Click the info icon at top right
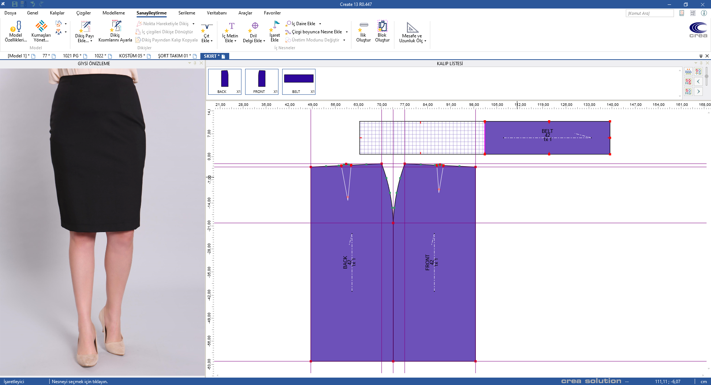711x385 pixels. (x=704, y=13)
